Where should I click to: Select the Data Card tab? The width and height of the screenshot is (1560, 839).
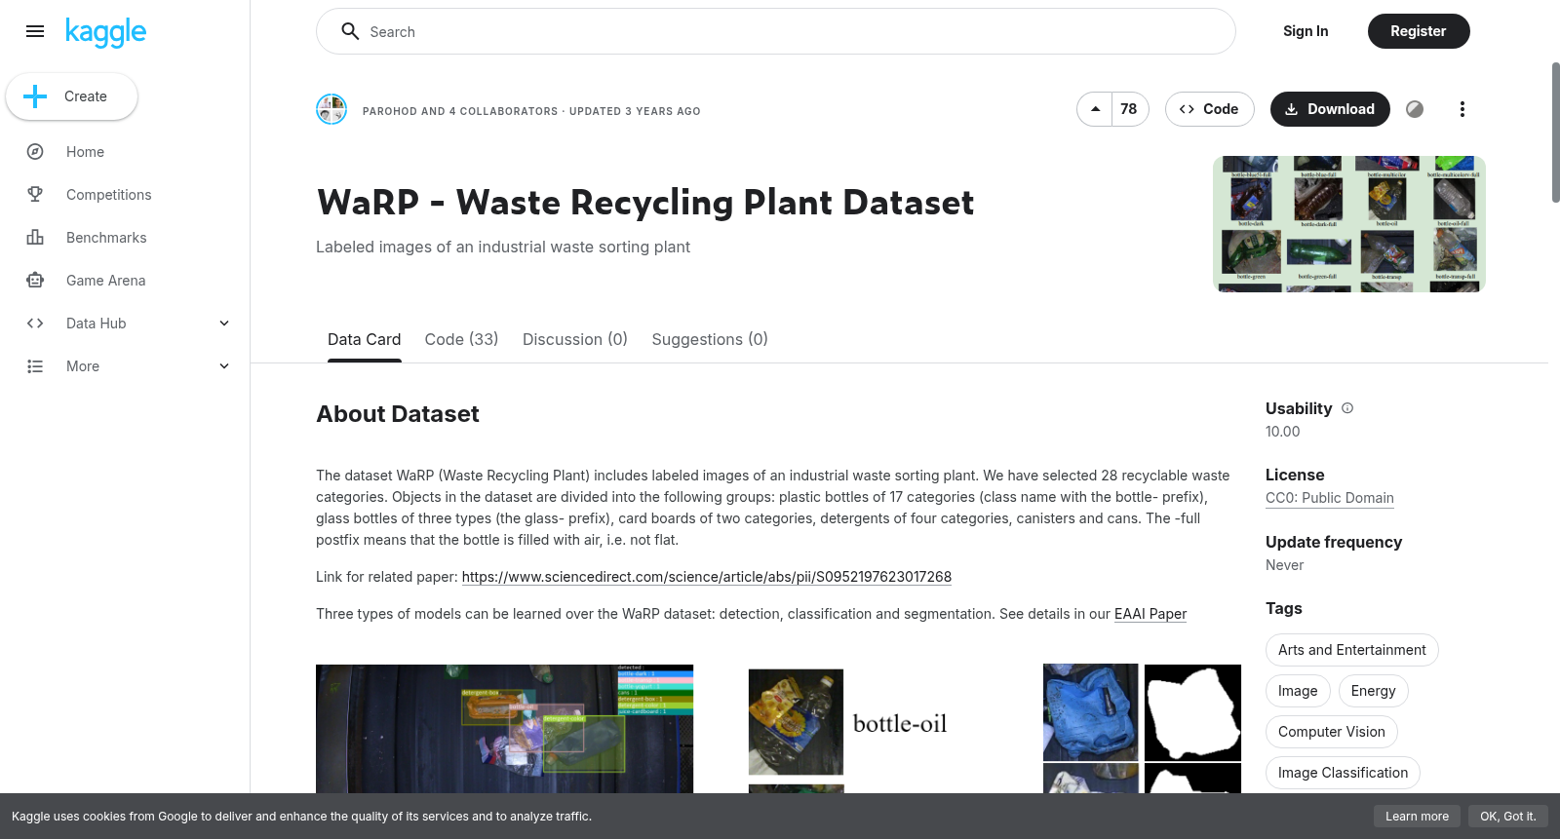[x=365, y=339]
